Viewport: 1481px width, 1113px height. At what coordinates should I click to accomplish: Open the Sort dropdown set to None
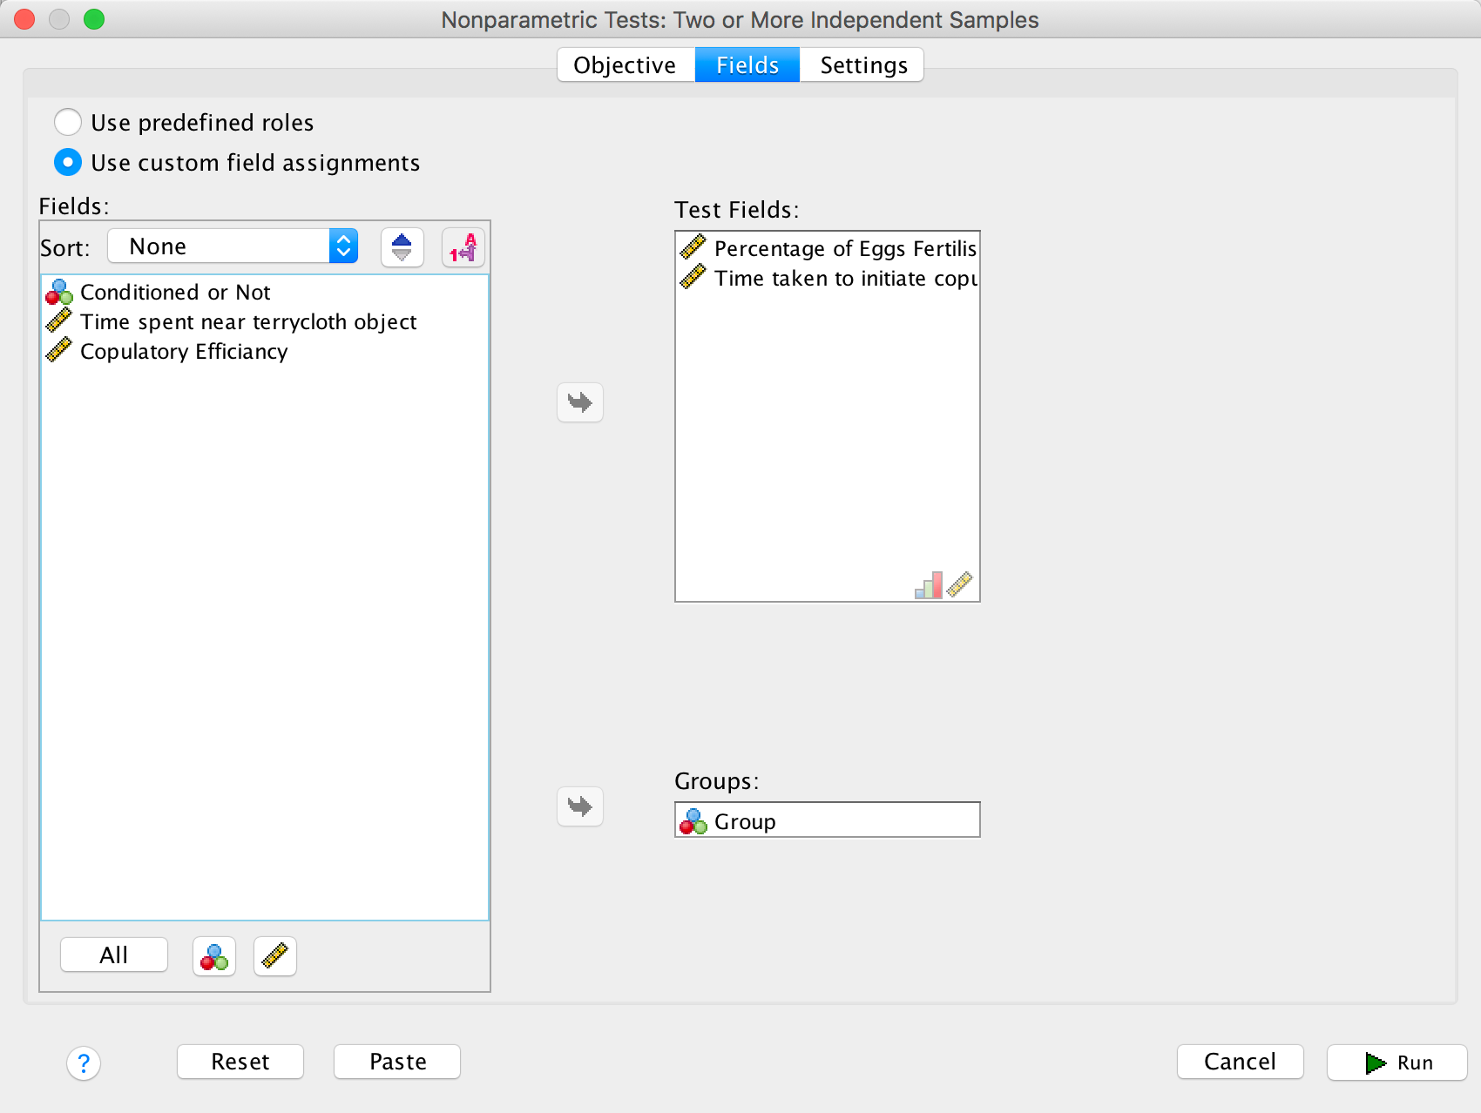click(x=233, y=246)
